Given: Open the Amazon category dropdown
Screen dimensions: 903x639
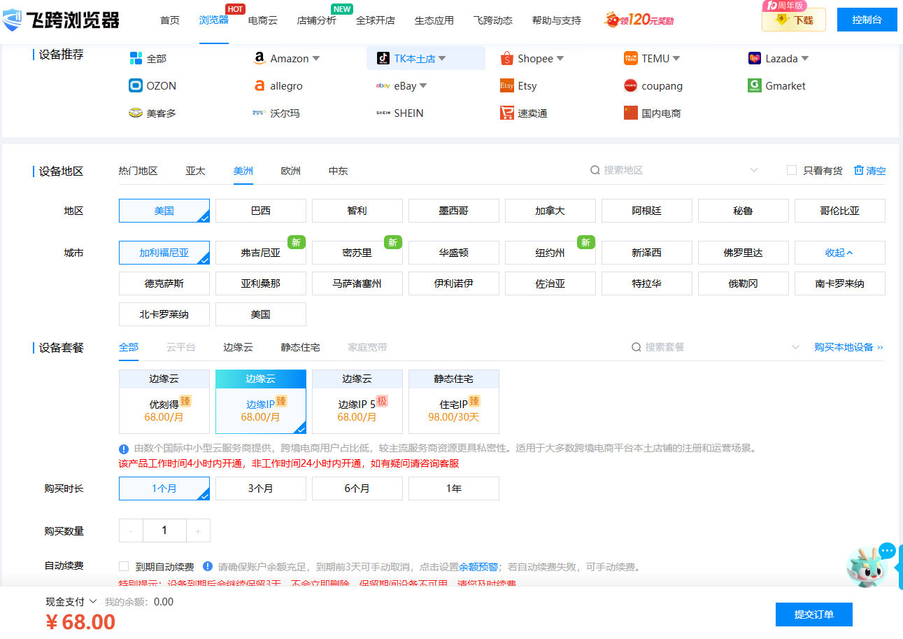Looking at the screenshot, I should click(315, 58).
